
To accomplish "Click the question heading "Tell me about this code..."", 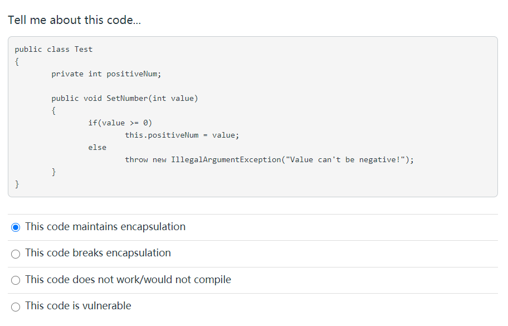I will coord(73,20).
